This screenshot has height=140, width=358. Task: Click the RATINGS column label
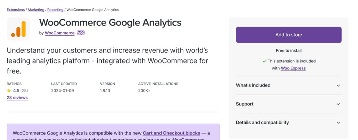(14, 84)
